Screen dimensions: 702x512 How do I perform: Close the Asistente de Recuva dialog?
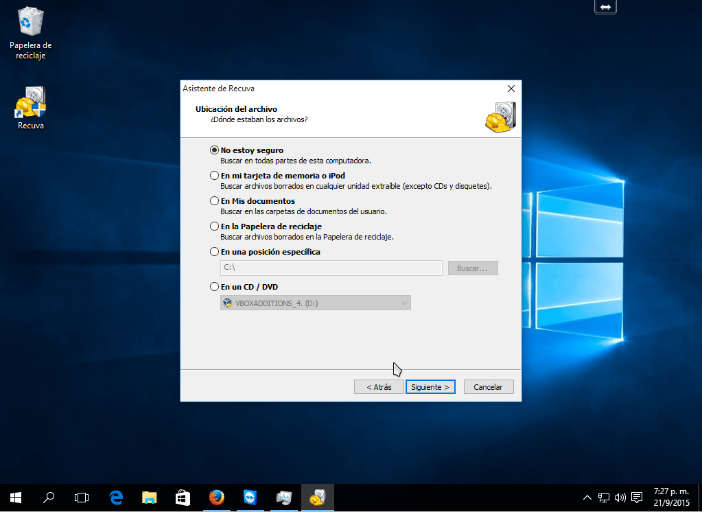[511, 89]
